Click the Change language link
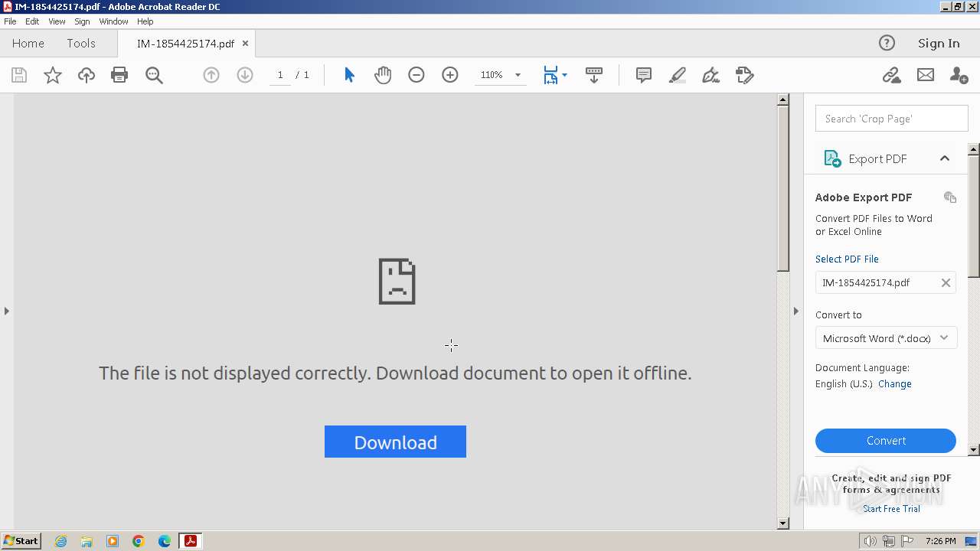The height and width of the screenshot is (551, 980). 895,384
